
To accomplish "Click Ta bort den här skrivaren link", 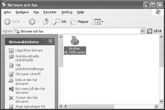I will point(27,99).
